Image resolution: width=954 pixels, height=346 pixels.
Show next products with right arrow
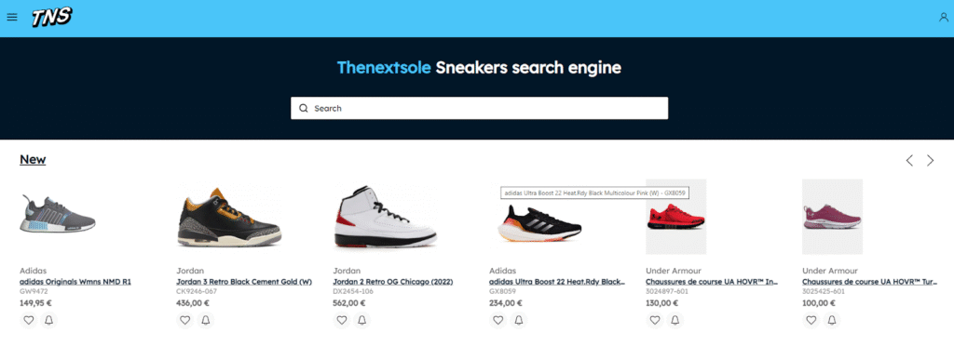coord(931,160)
